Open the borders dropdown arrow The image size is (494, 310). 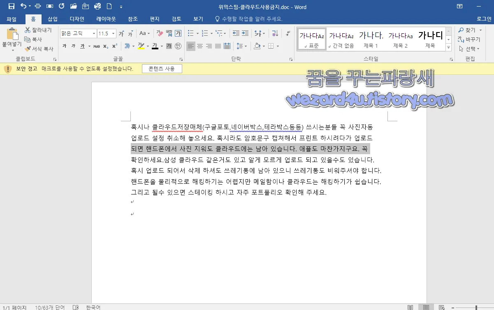pyautogui.click(x=278, y=46)
